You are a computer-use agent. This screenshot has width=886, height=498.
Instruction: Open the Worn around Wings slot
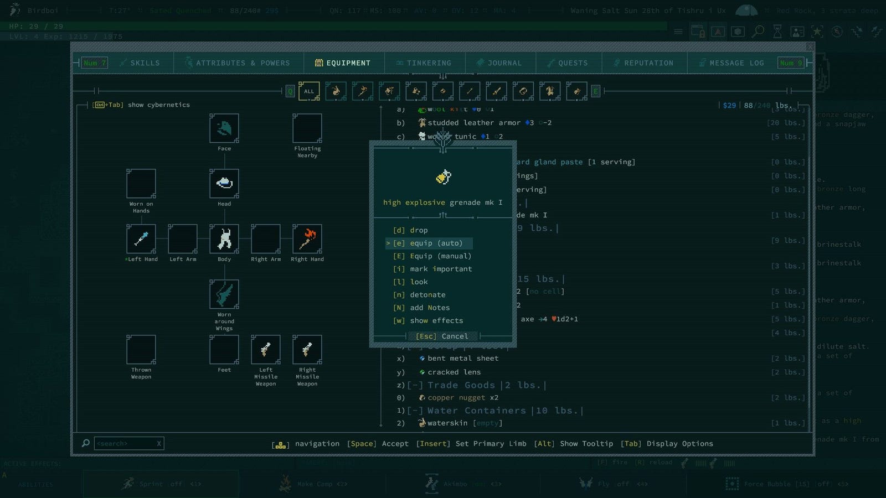(224, 294)
